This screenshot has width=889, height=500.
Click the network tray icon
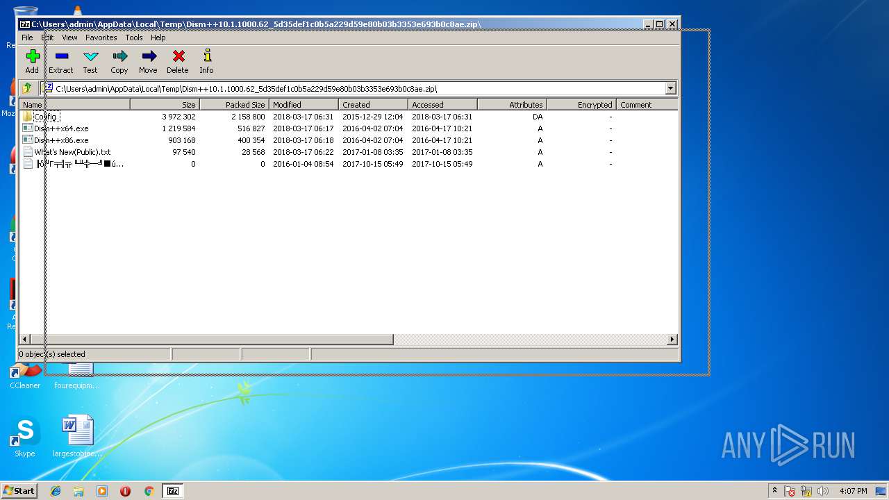[806, 491]
